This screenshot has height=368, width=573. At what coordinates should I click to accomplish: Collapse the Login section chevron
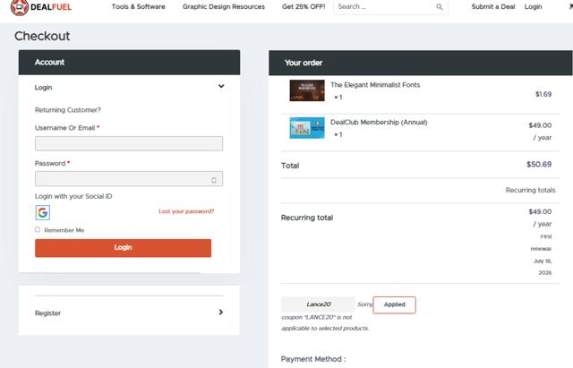click(x=221, y=86)
